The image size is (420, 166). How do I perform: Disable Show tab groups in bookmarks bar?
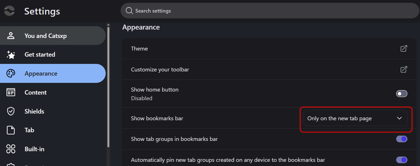[x=402, y=139]
